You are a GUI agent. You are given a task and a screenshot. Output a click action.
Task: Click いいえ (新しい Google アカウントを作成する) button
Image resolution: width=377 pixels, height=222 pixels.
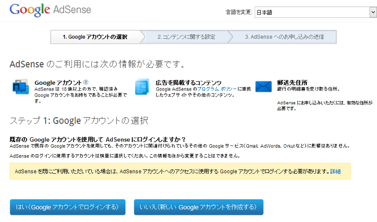[199, 207]
